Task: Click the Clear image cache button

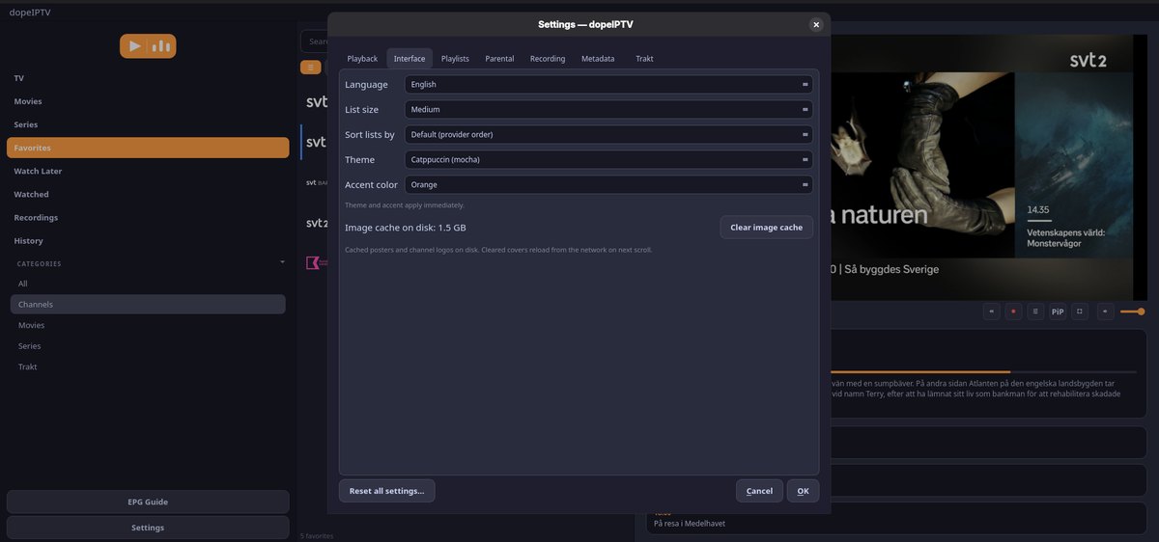Action: 766,227
